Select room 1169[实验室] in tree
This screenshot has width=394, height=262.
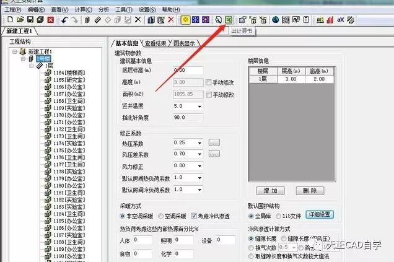69,108
